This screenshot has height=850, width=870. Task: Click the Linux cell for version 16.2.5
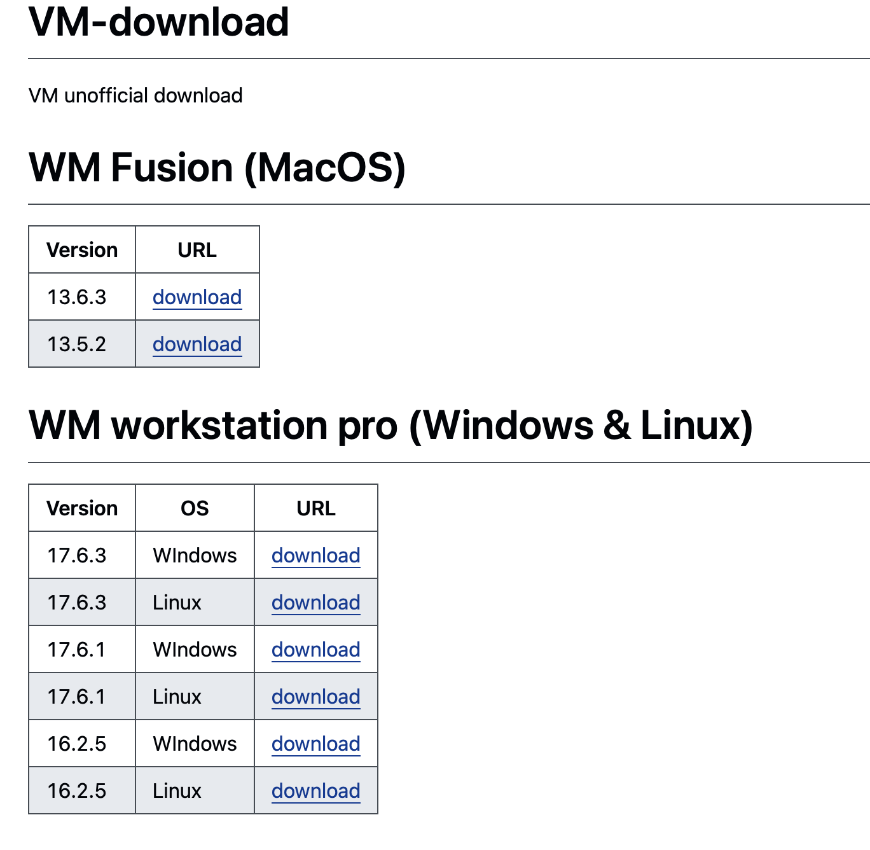tap(176, 790)
